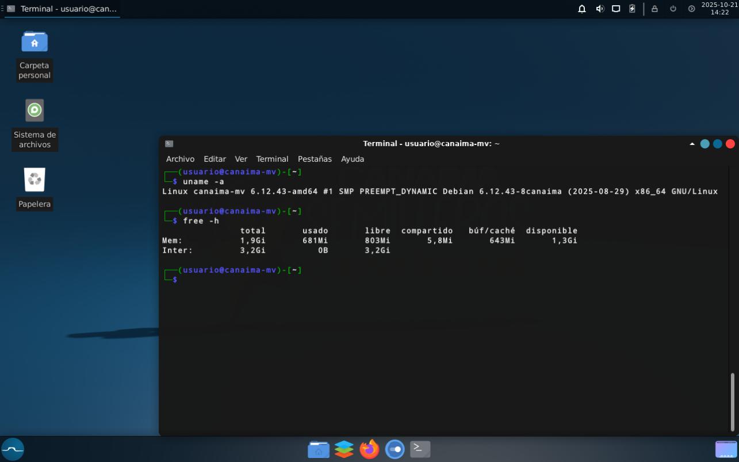This screenshot has height=462, width=739.
Task: Launch Firefox from the dock
Action: pos(369,449)
